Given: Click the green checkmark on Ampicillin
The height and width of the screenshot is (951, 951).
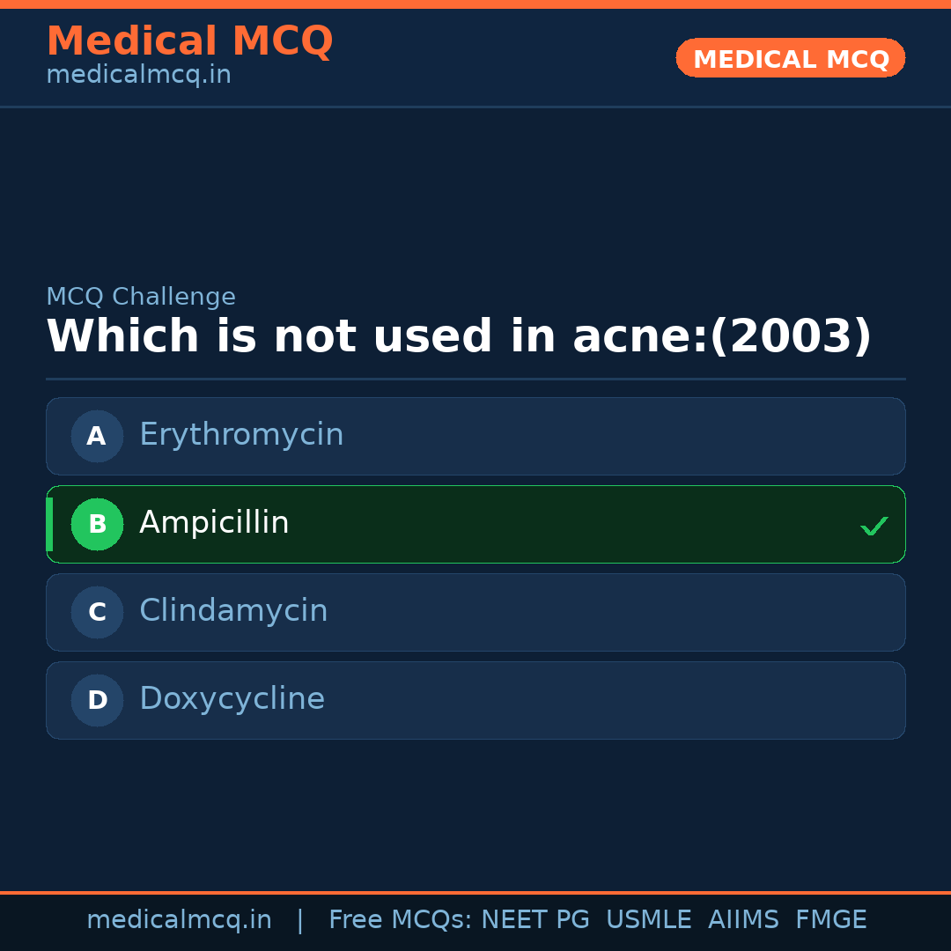Looking at the screenshot, I should tap(874, 526).
